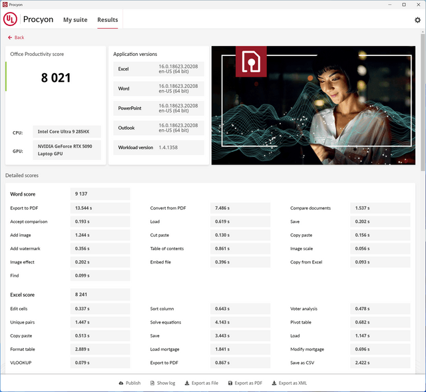Click Voter analysis value 0.478 s
This screenshot has height=392, width=426.
380,309
